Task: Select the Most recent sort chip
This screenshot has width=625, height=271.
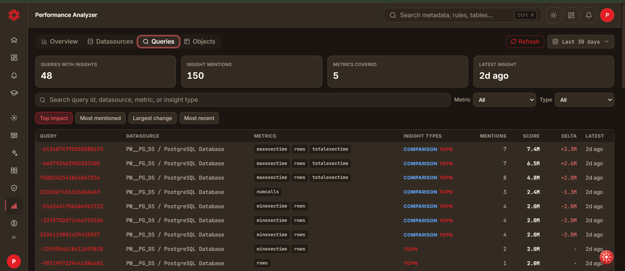Action: pos(199,118)
